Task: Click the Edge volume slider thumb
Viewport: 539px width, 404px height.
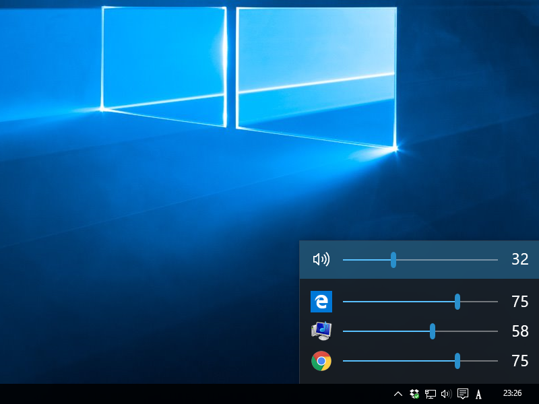Action: (x=457, y=302)
